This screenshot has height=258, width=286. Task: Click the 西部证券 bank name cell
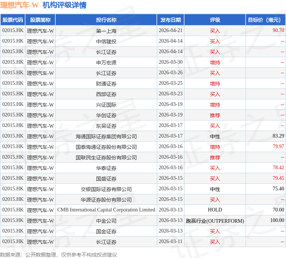106,94
